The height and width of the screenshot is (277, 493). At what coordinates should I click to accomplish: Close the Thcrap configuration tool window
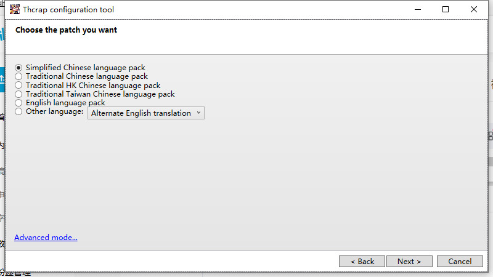click(x=473, y=9)
